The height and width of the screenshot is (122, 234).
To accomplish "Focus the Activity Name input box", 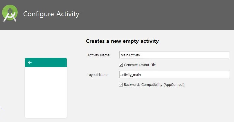I will point(174,55).
